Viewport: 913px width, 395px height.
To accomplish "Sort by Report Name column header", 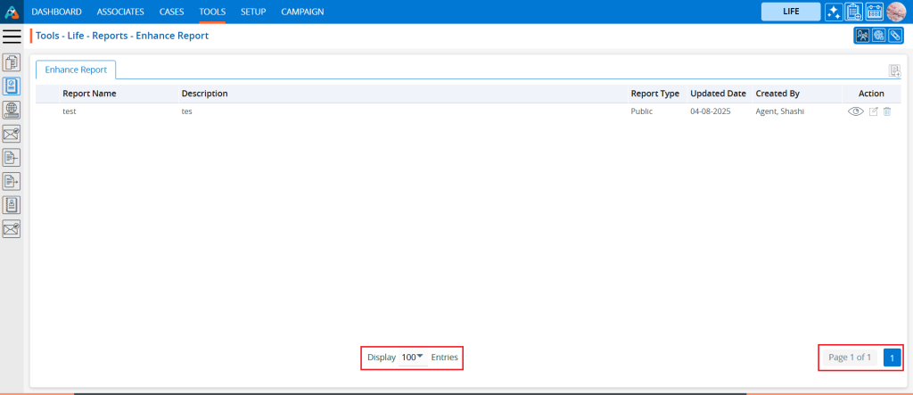I will click(89, 94).
